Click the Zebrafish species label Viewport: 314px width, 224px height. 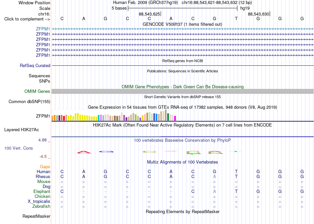[x=41, y=206]
